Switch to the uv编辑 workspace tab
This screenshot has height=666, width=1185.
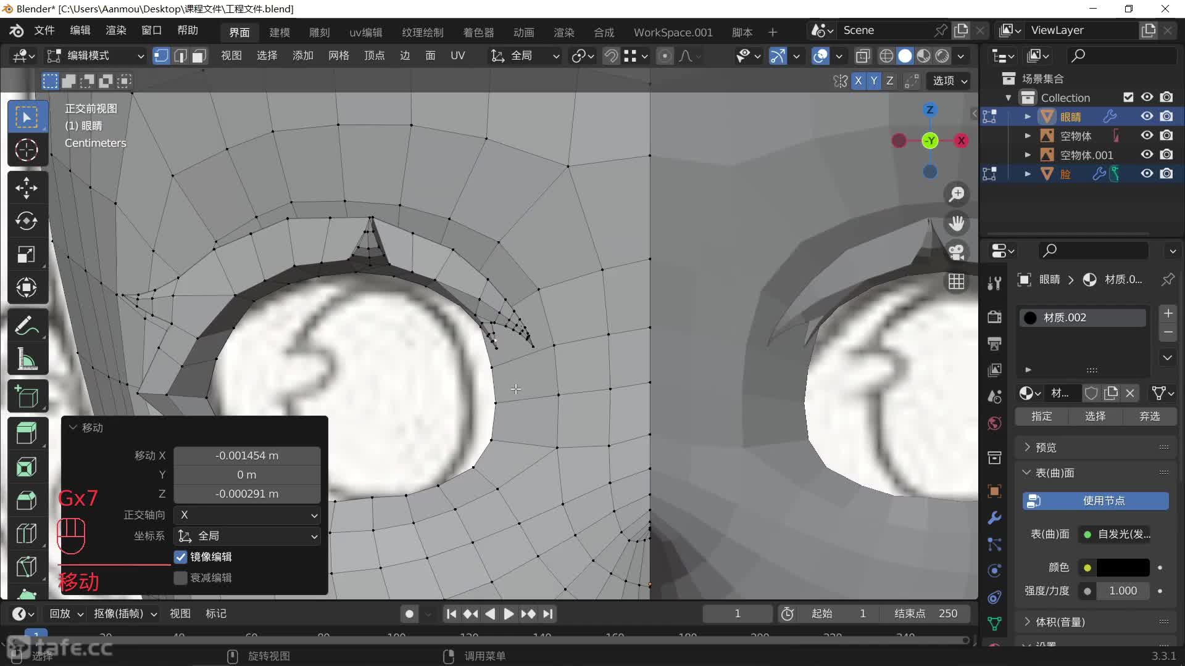coord(366,32)
